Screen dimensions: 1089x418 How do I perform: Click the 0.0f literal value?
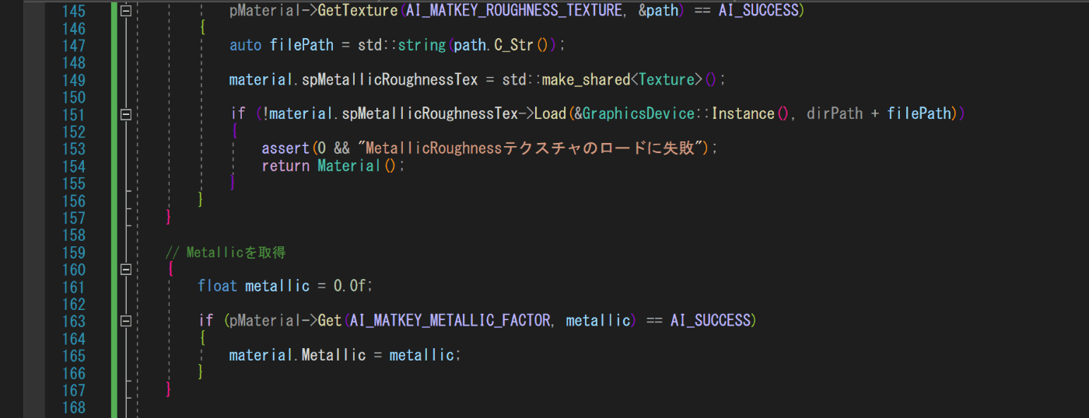tap(350, 286)
